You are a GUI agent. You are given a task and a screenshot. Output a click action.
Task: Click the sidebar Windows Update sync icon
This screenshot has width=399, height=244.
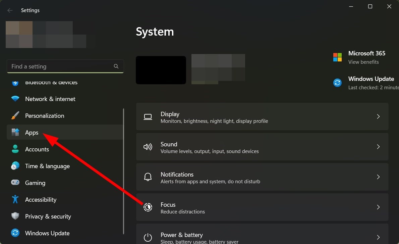coord(15,233)
